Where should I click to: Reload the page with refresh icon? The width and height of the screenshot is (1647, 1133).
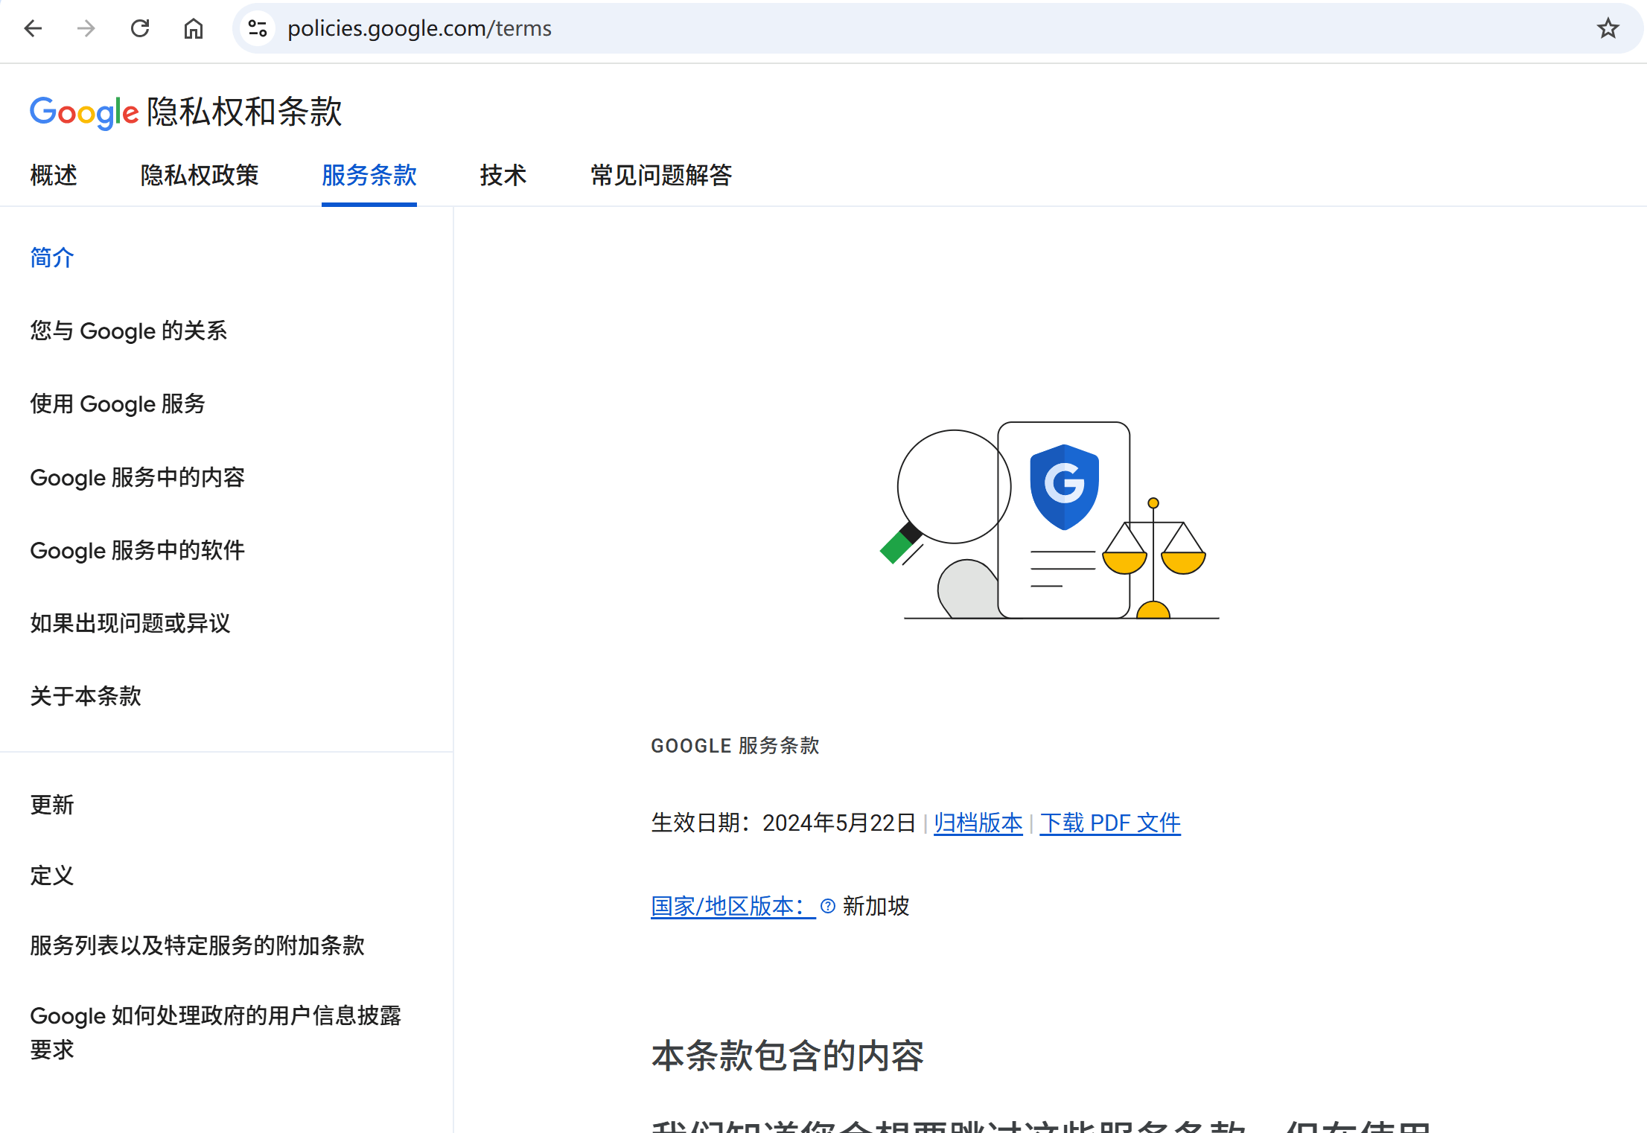(x=140, y=28)
